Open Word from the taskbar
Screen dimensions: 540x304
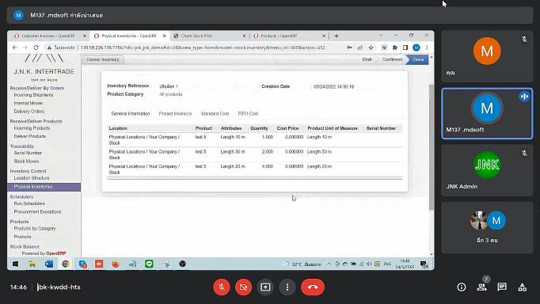[49, 264]
